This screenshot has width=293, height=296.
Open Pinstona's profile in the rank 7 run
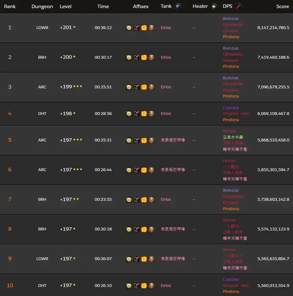(x=231, y=209)
